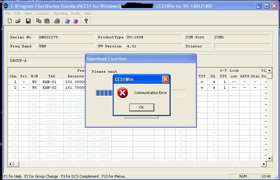280x180 pixels.
Task: Click the Serial No value field
Action: pos(67,37)
